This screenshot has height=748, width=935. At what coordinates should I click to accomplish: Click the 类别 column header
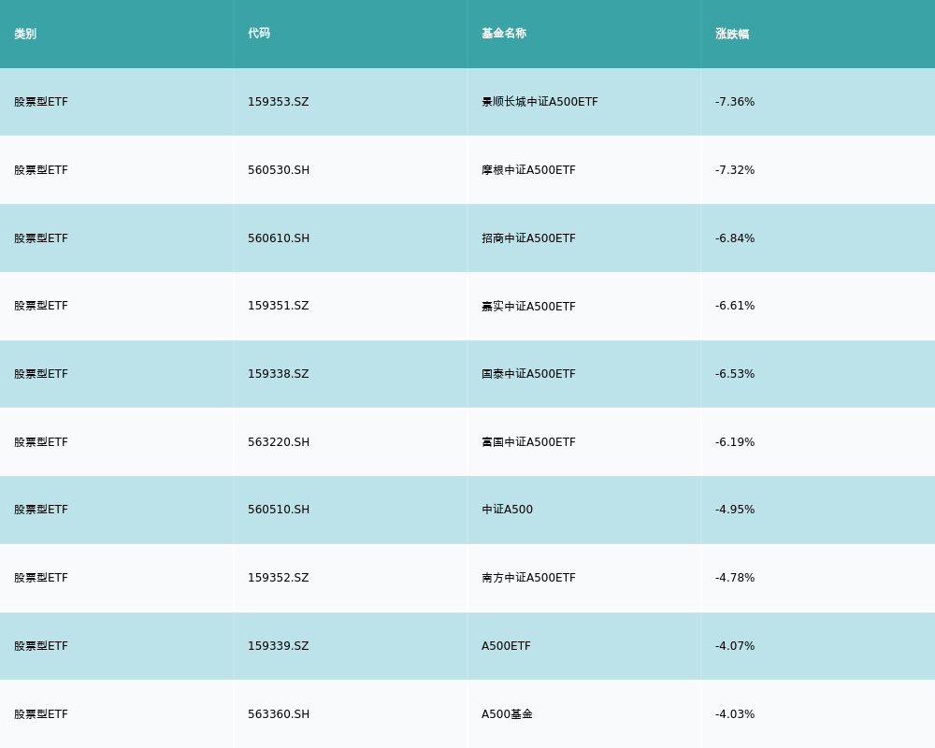[x=25, y=34]
